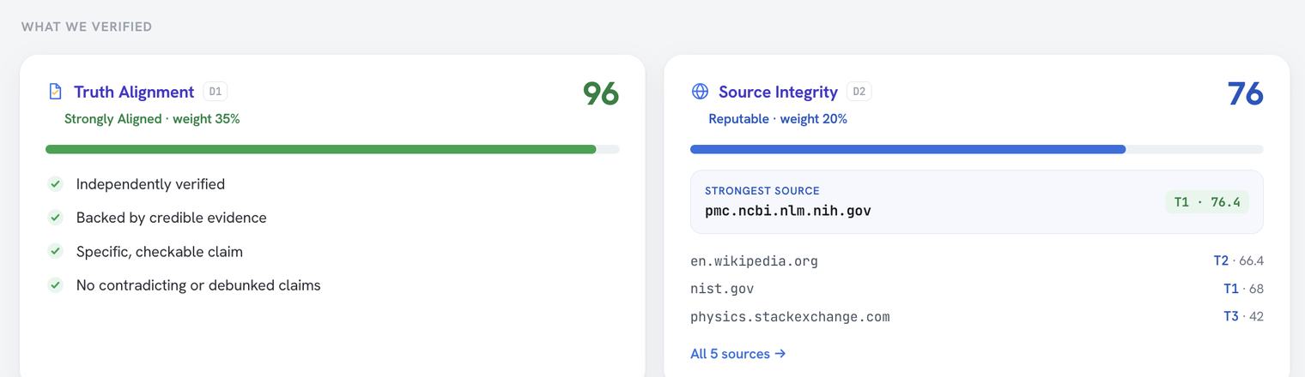
Task: Click the WHAT WE VERIFIED heading
Action: pyautogui.click(x=87, y=27)
